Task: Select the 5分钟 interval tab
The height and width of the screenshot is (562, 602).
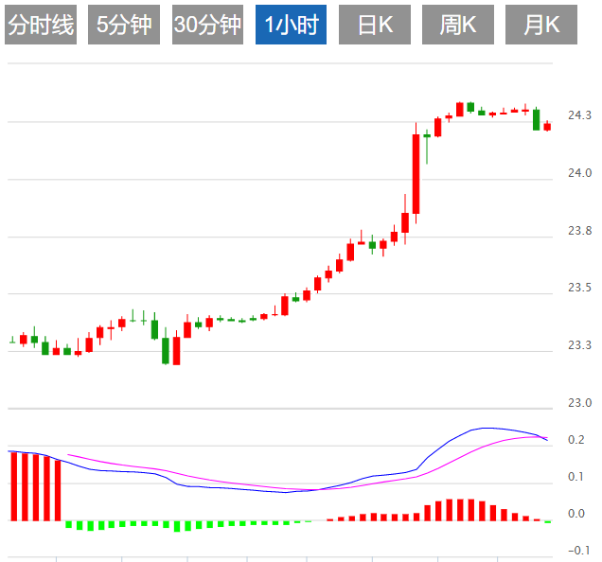Action: pos(124,25)
